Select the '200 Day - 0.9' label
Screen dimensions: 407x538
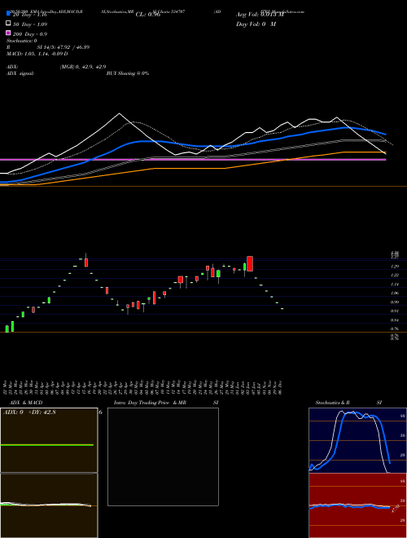pos(30,34)
